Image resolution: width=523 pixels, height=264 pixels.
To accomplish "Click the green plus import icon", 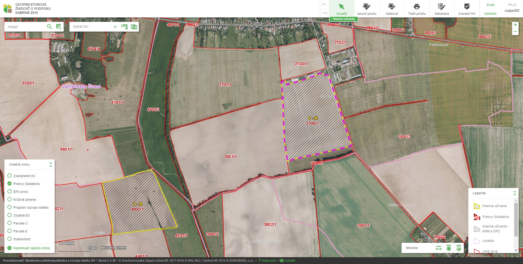I will pos(10,248).
